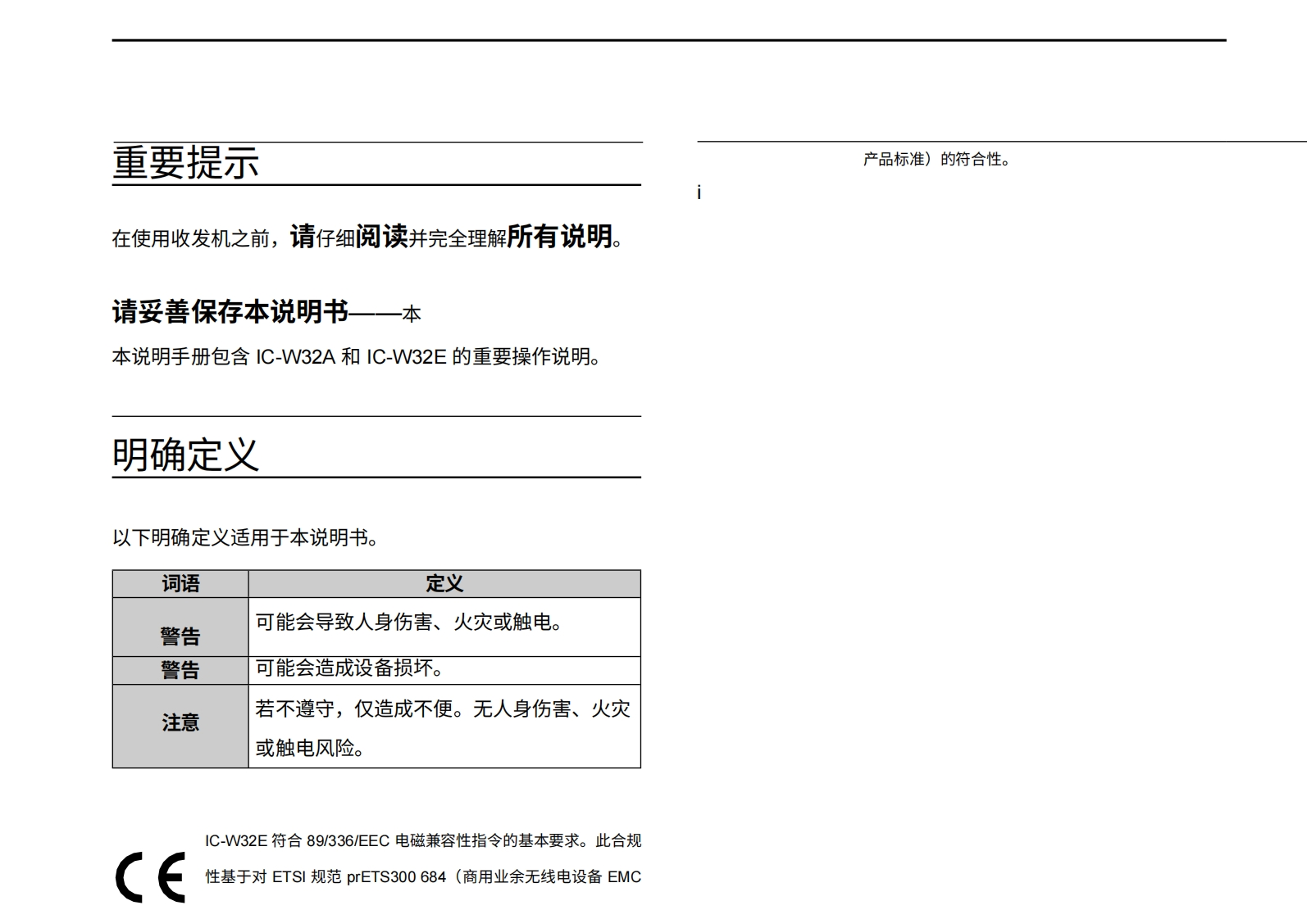This screenshot has height=919, width=1307.
Task: Click the CE conformity mark logo
Action: click(150, 877)
